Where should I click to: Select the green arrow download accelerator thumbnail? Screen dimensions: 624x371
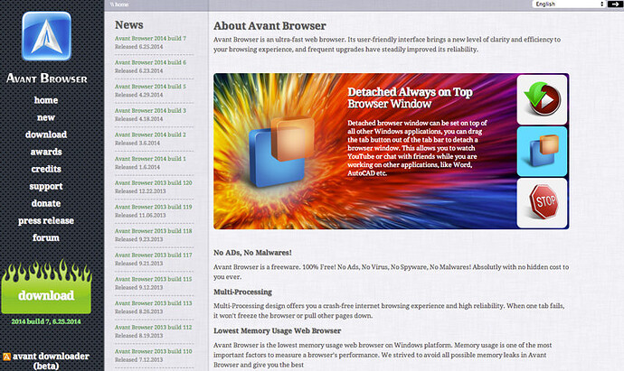542,99
